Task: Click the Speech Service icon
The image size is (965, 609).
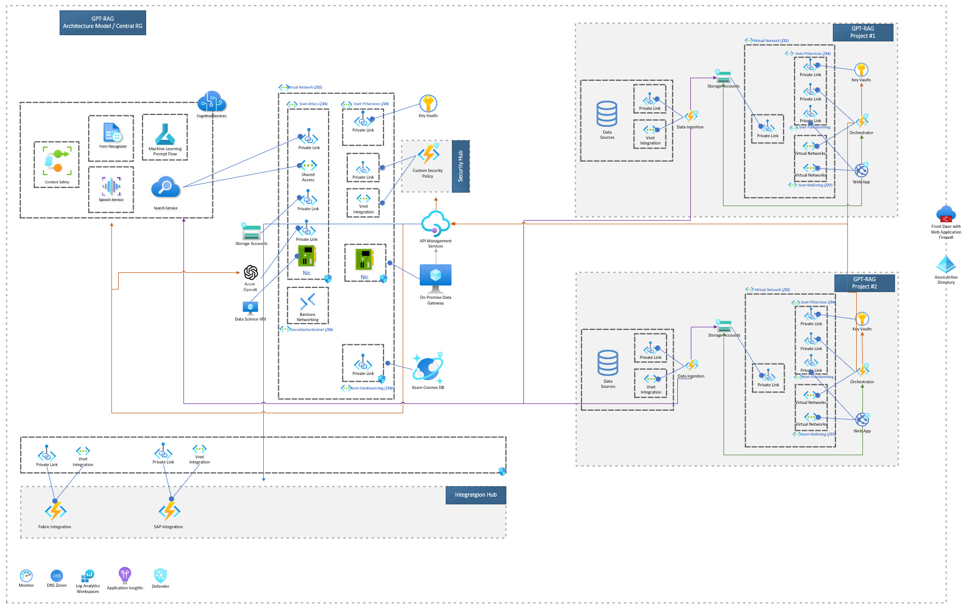Action: [x=111, y=186]
